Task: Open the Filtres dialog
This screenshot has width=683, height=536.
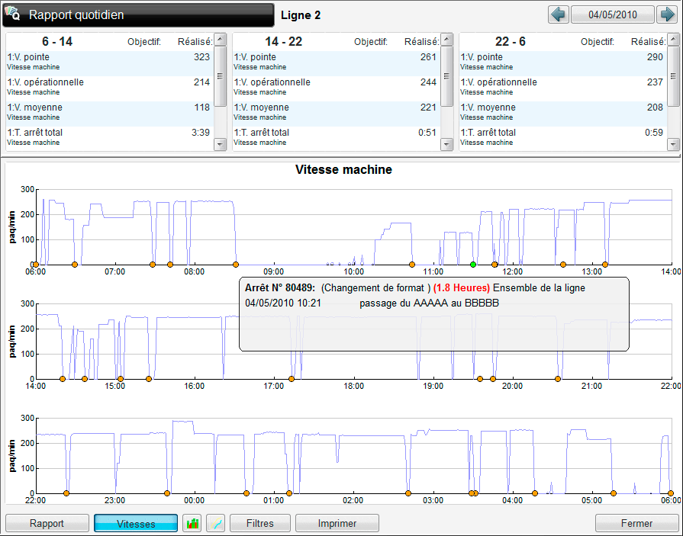Action: [x=260, y=523]
